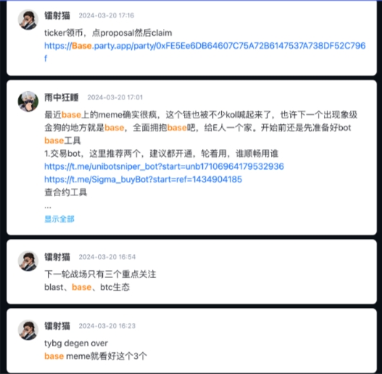The height and width of the screenshot is (374, 382).
Task: Click 雨中狂睡 user avatar
Action: tap(28, 102)
